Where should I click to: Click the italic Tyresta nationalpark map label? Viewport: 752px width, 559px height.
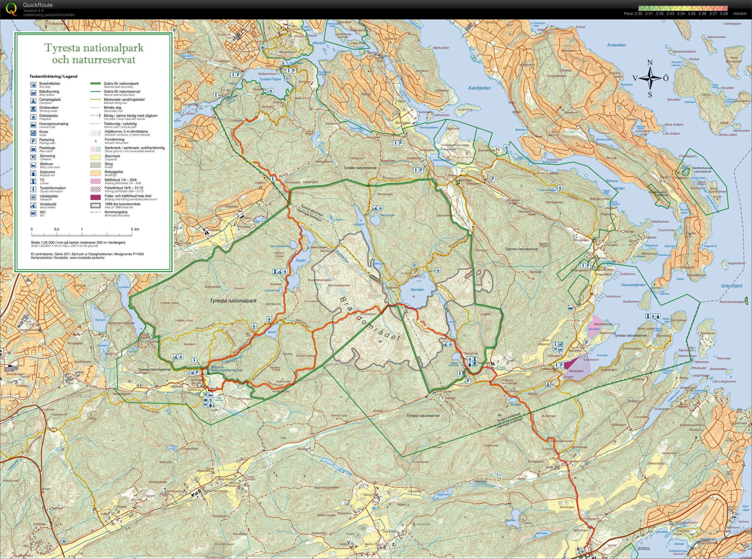point(233,300)
